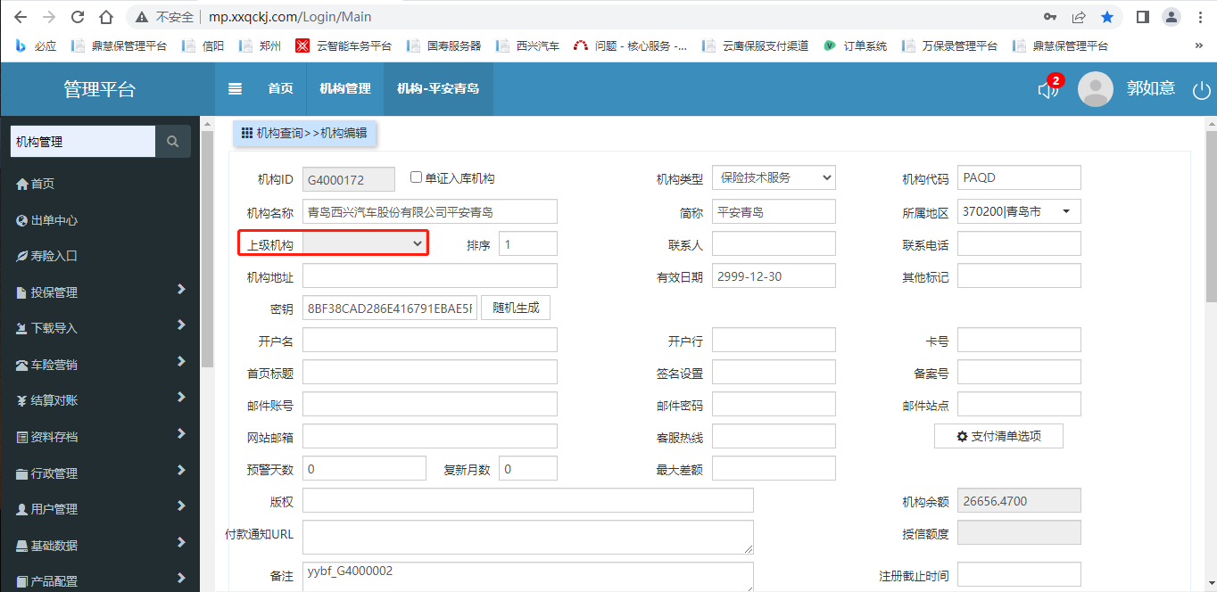Show more bookmarks via the overflow chevron
The image size is (1217, 592).
point(1198,45)
